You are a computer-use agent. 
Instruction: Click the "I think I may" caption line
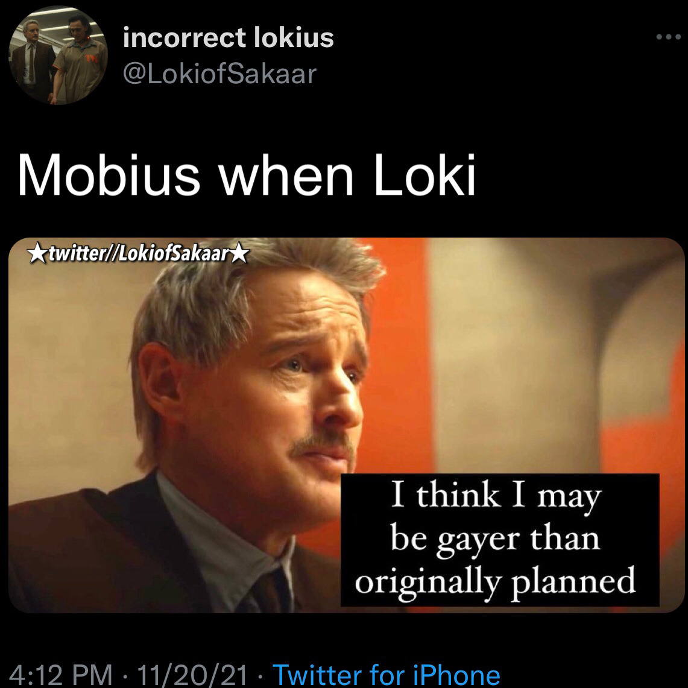click(x=496, y=496)
